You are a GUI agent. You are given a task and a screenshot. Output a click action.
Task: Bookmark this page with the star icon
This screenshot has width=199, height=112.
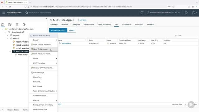[174, 7]
